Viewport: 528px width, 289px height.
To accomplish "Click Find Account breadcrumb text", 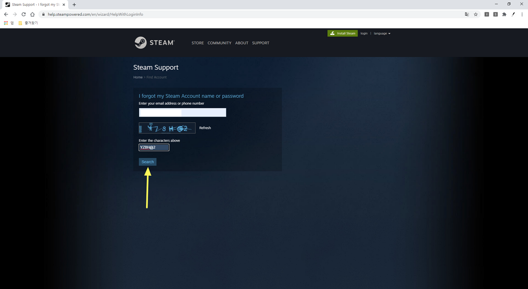I will [156, 77].
